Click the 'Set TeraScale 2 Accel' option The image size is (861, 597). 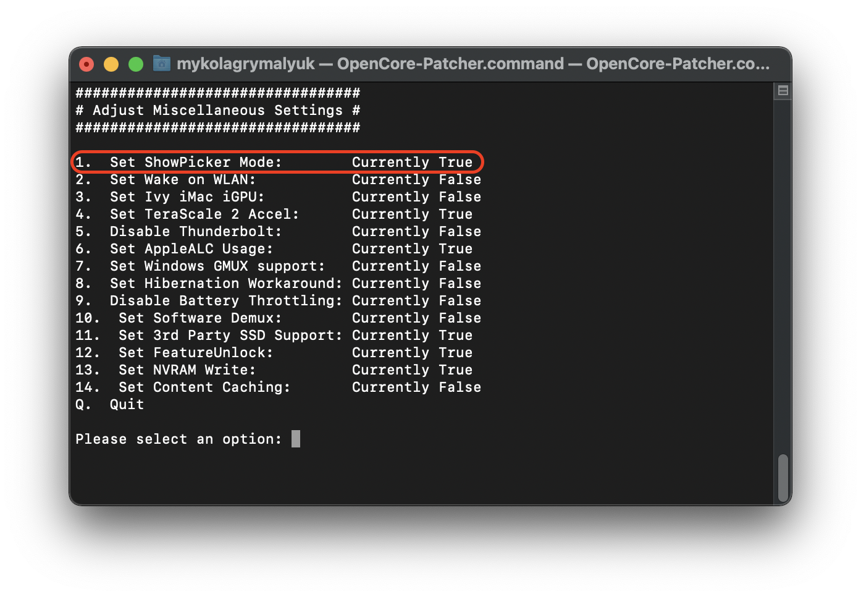(x=204, y=214)
